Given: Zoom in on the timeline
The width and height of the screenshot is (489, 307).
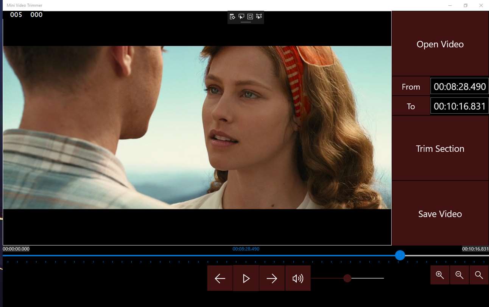Looking at the screenshot, I should [x=440, y=275].
